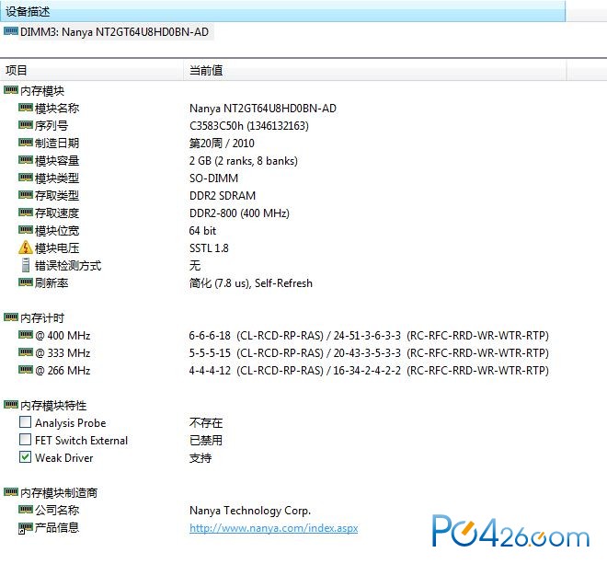Click the 设备描述 column header
The image size is (607, 564).
click(x=282, y=11)
